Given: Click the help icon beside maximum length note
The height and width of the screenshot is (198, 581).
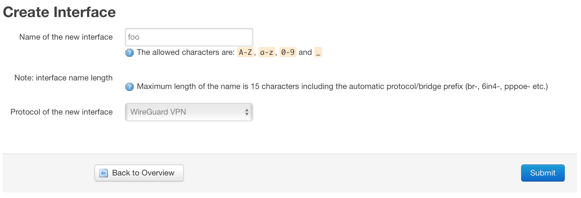Looking at the screenshot, I should click(x=130, y=87).
